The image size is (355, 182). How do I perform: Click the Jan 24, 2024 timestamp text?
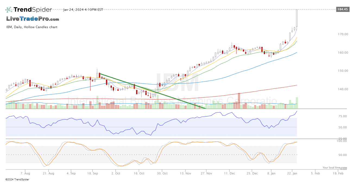coord(83,10)
